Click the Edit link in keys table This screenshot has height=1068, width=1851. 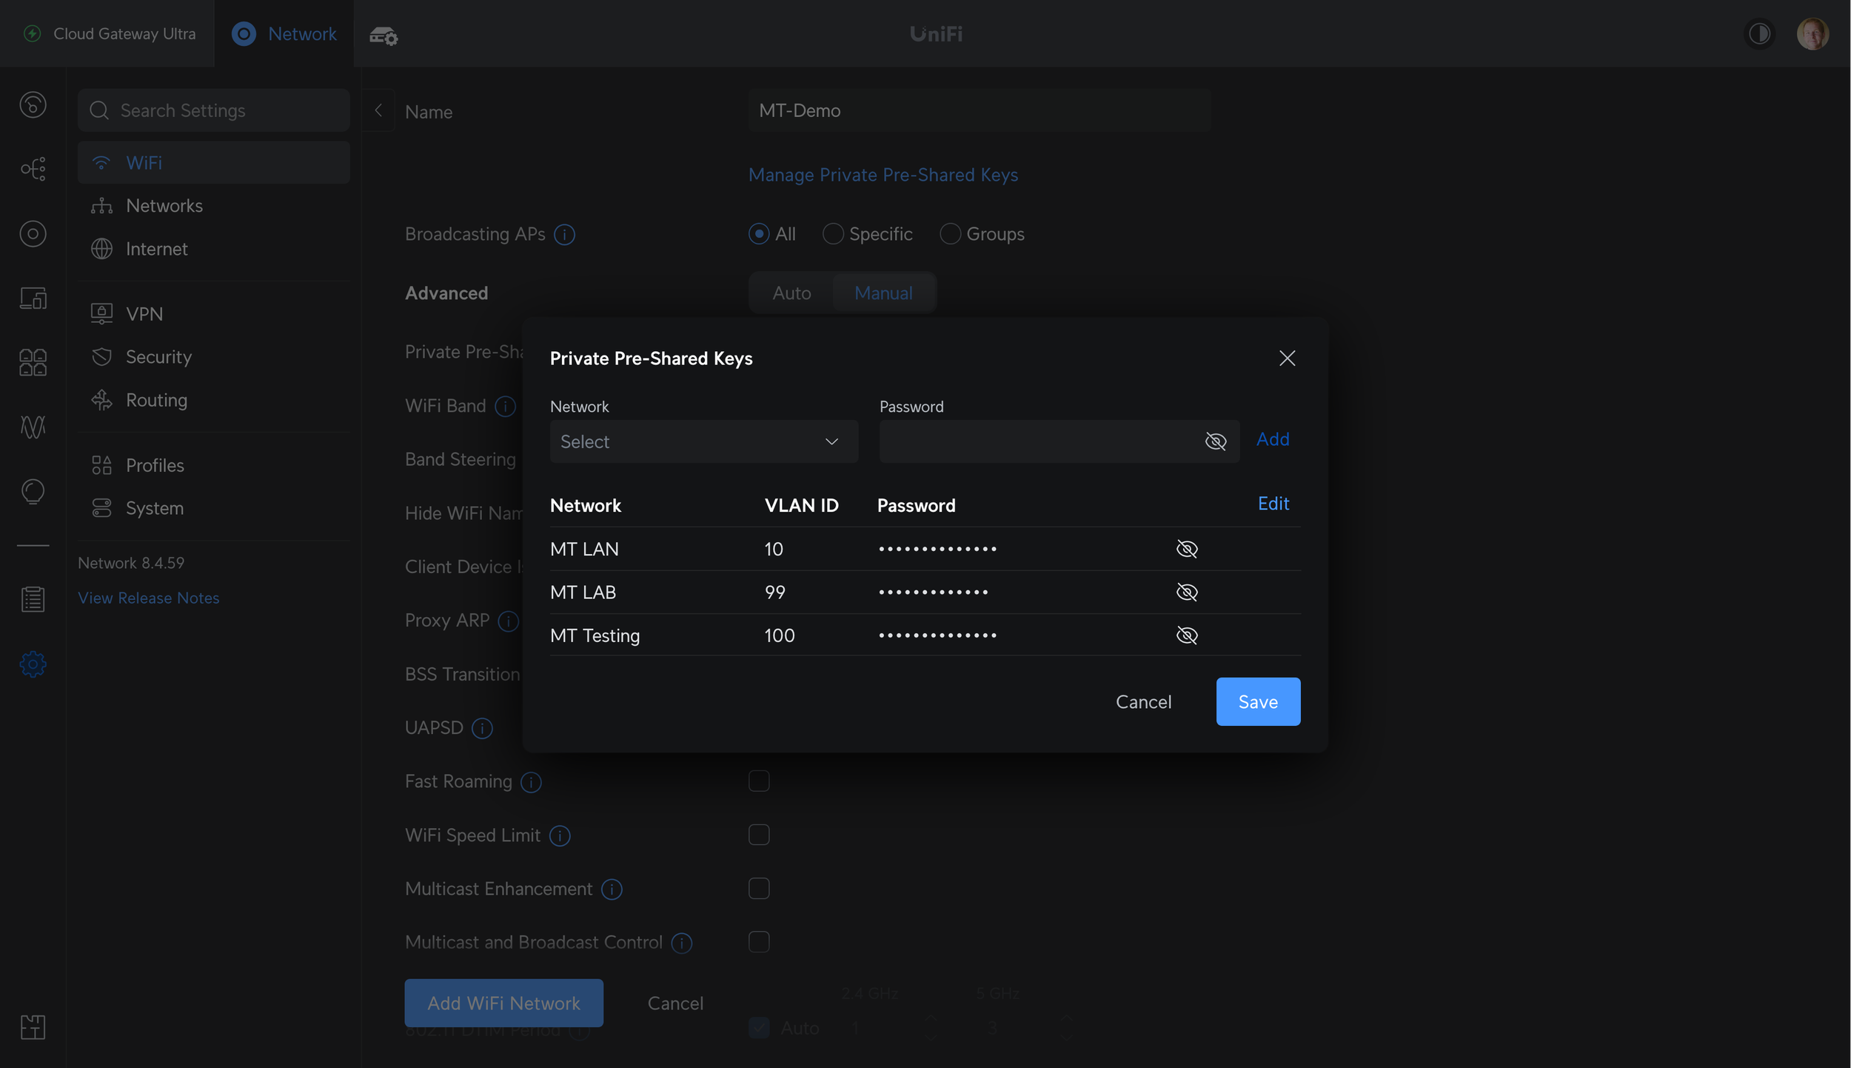point(1273,504)
